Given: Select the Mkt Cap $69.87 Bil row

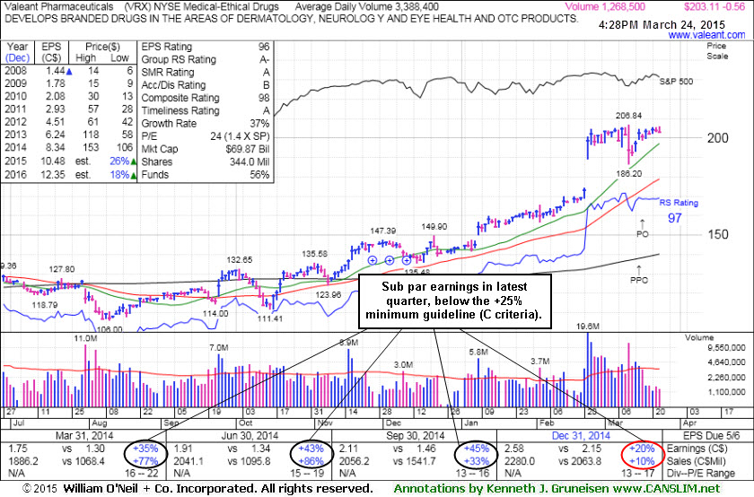Looking at the screenshot, I should [x=206, y=149].
